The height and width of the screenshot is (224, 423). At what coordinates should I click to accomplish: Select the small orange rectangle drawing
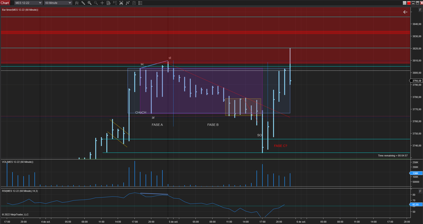tap(243, 107)
